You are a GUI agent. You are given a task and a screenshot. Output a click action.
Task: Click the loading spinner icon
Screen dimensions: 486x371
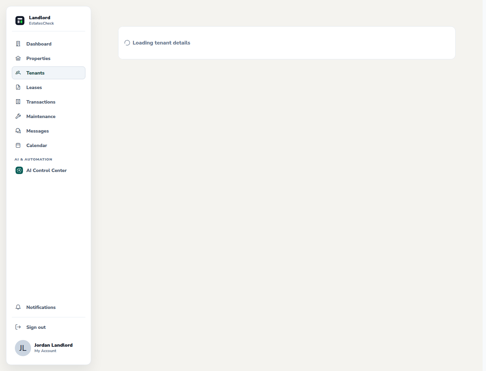point(127,43)
